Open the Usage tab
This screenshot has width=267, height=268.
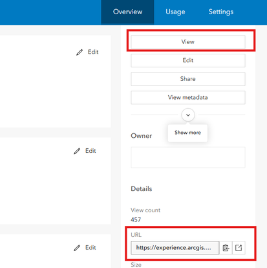point(175,12)
